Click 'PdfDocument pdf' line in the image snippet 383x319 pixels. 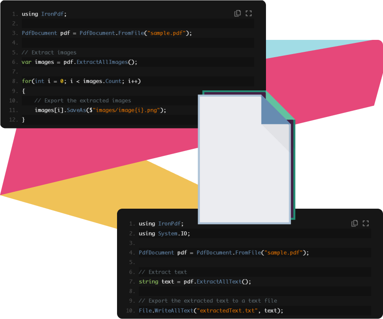pyautogui.click(x=107, y=33)
